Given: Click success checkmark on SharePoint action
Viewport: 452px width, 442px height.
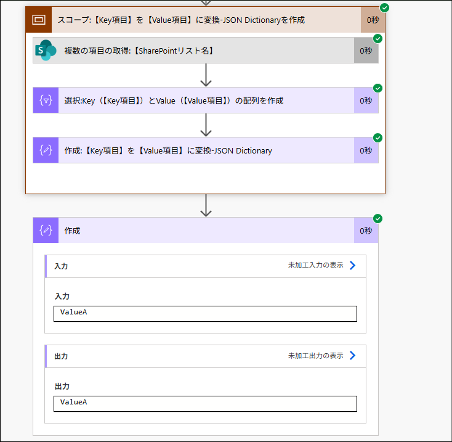Looking at the screenshot, I should coord(377,38).
